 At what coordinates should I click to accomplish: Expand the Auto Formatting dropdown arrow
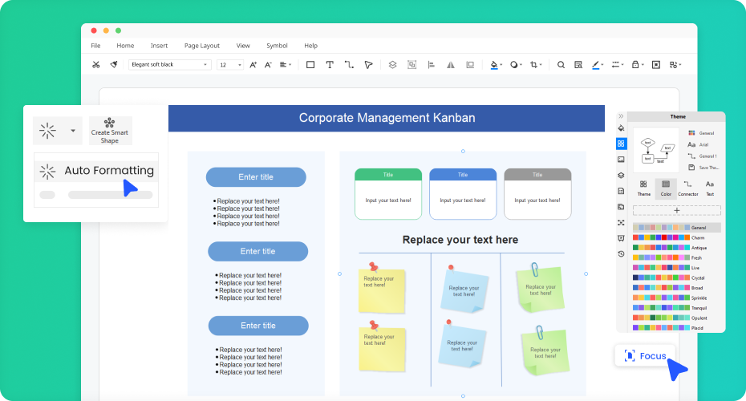(73, 131)
